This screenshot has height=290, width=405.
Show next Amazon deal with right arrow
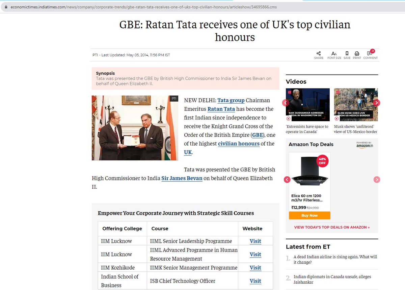377,180
